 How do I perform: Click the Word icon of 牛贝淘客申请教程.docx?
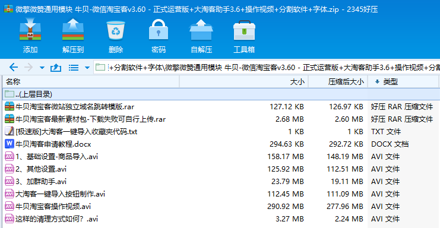pyautogui.click(x=10, y=144)
